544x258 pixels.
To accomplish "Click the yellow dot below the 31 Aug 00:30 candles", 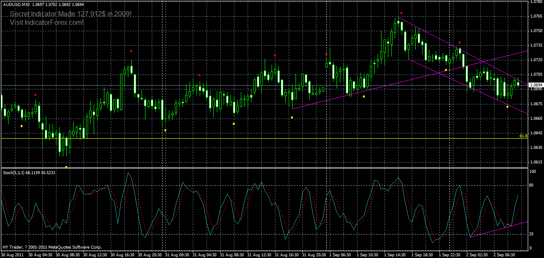I will (165, 130).
